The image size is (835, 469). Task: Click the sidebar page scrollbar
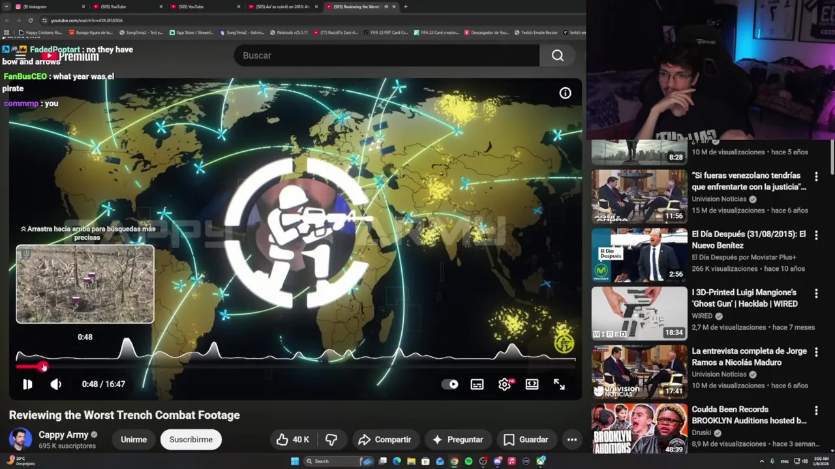pos(832,158)
